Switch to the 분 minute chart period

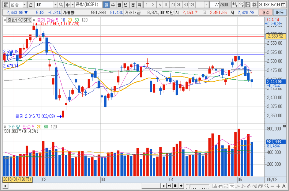[133, 4]
